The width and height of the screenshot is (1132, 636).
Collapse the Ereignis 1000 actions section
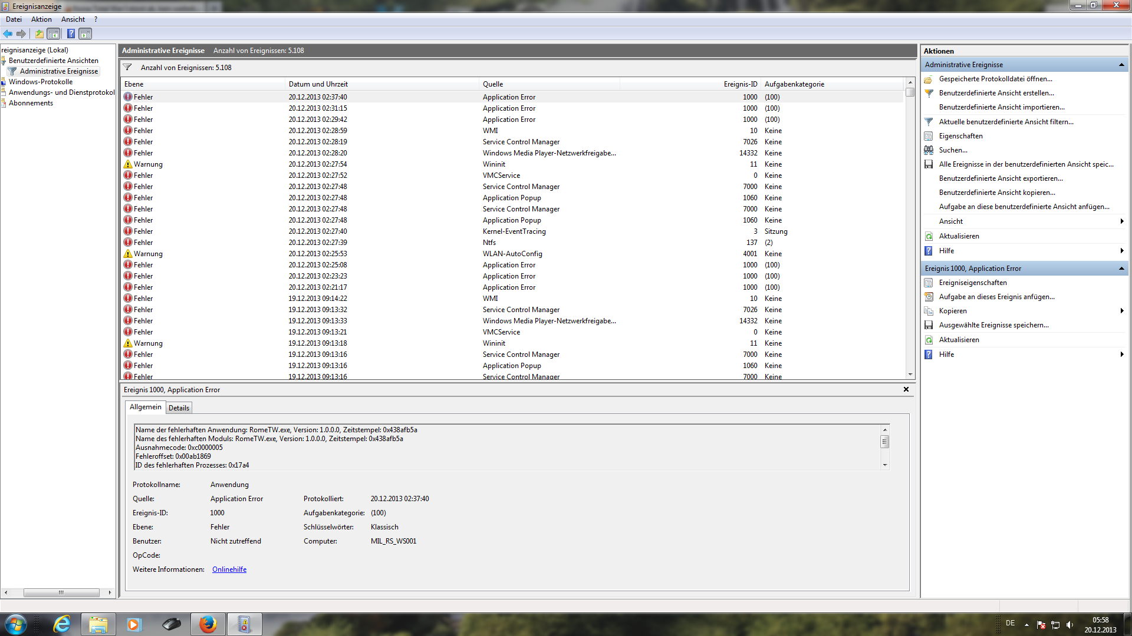(1121, 269)
